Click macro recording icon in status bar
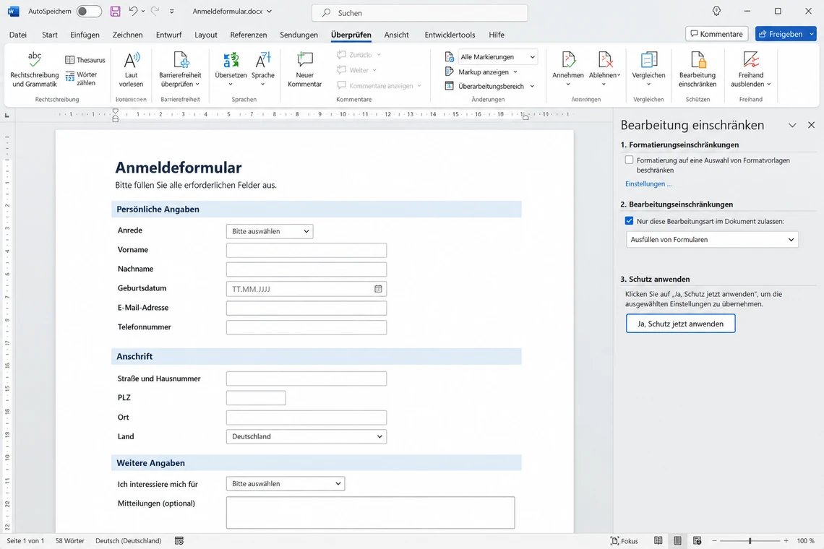824x549 pixels. coord(179,540)
